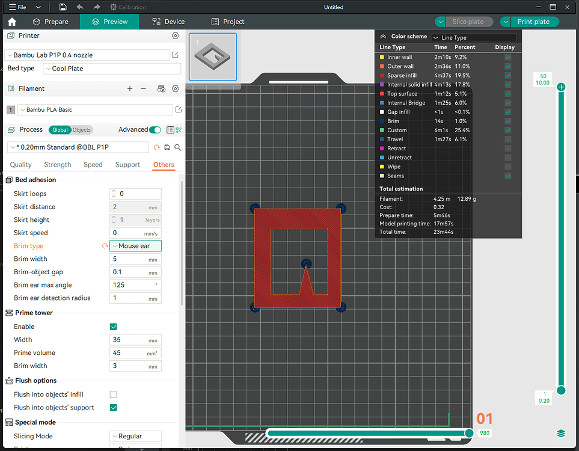This screenshot has width=579, height=451.
Task: Click the redo arrow icon
Action: pos(96,7)
